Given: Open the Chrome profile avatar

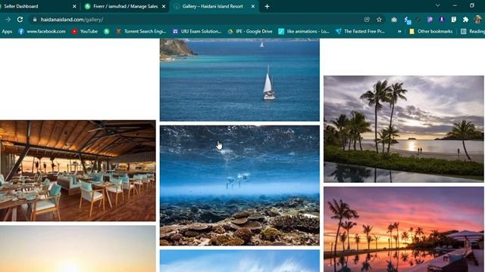Looking at the screenshot, I should pos(477,20).
